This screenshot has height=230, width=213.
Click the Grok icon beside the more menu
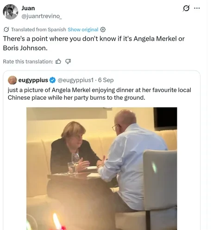tap(186, 8)
